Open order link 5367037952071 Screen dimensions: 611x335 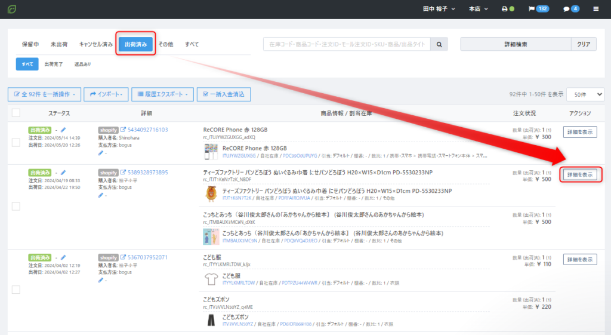pos(148,257)
